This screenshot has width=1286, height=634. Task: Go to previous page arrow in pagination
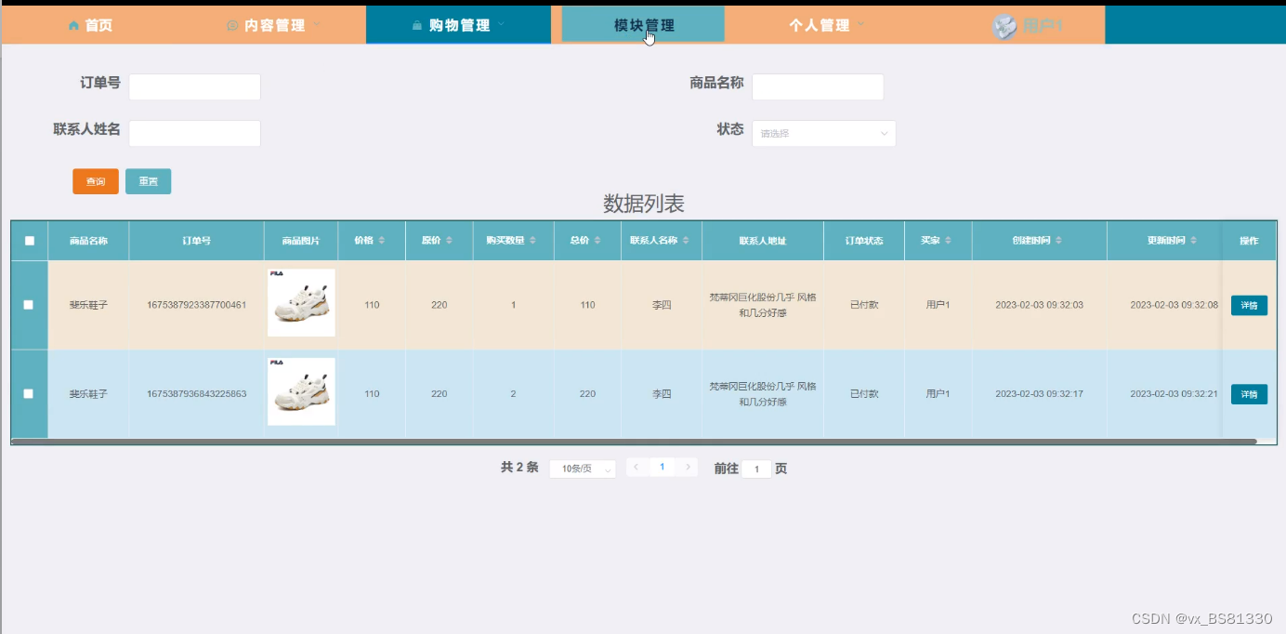(x=636, y=467)
